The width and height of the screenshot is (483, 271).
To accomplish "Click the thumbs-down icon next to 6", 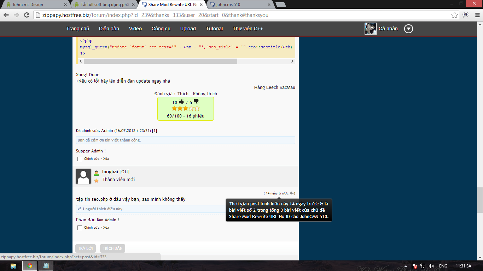I will 196,102.
